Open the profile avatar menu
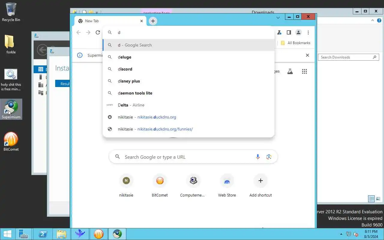Viewport: 384px width, 240px height. 298,32
